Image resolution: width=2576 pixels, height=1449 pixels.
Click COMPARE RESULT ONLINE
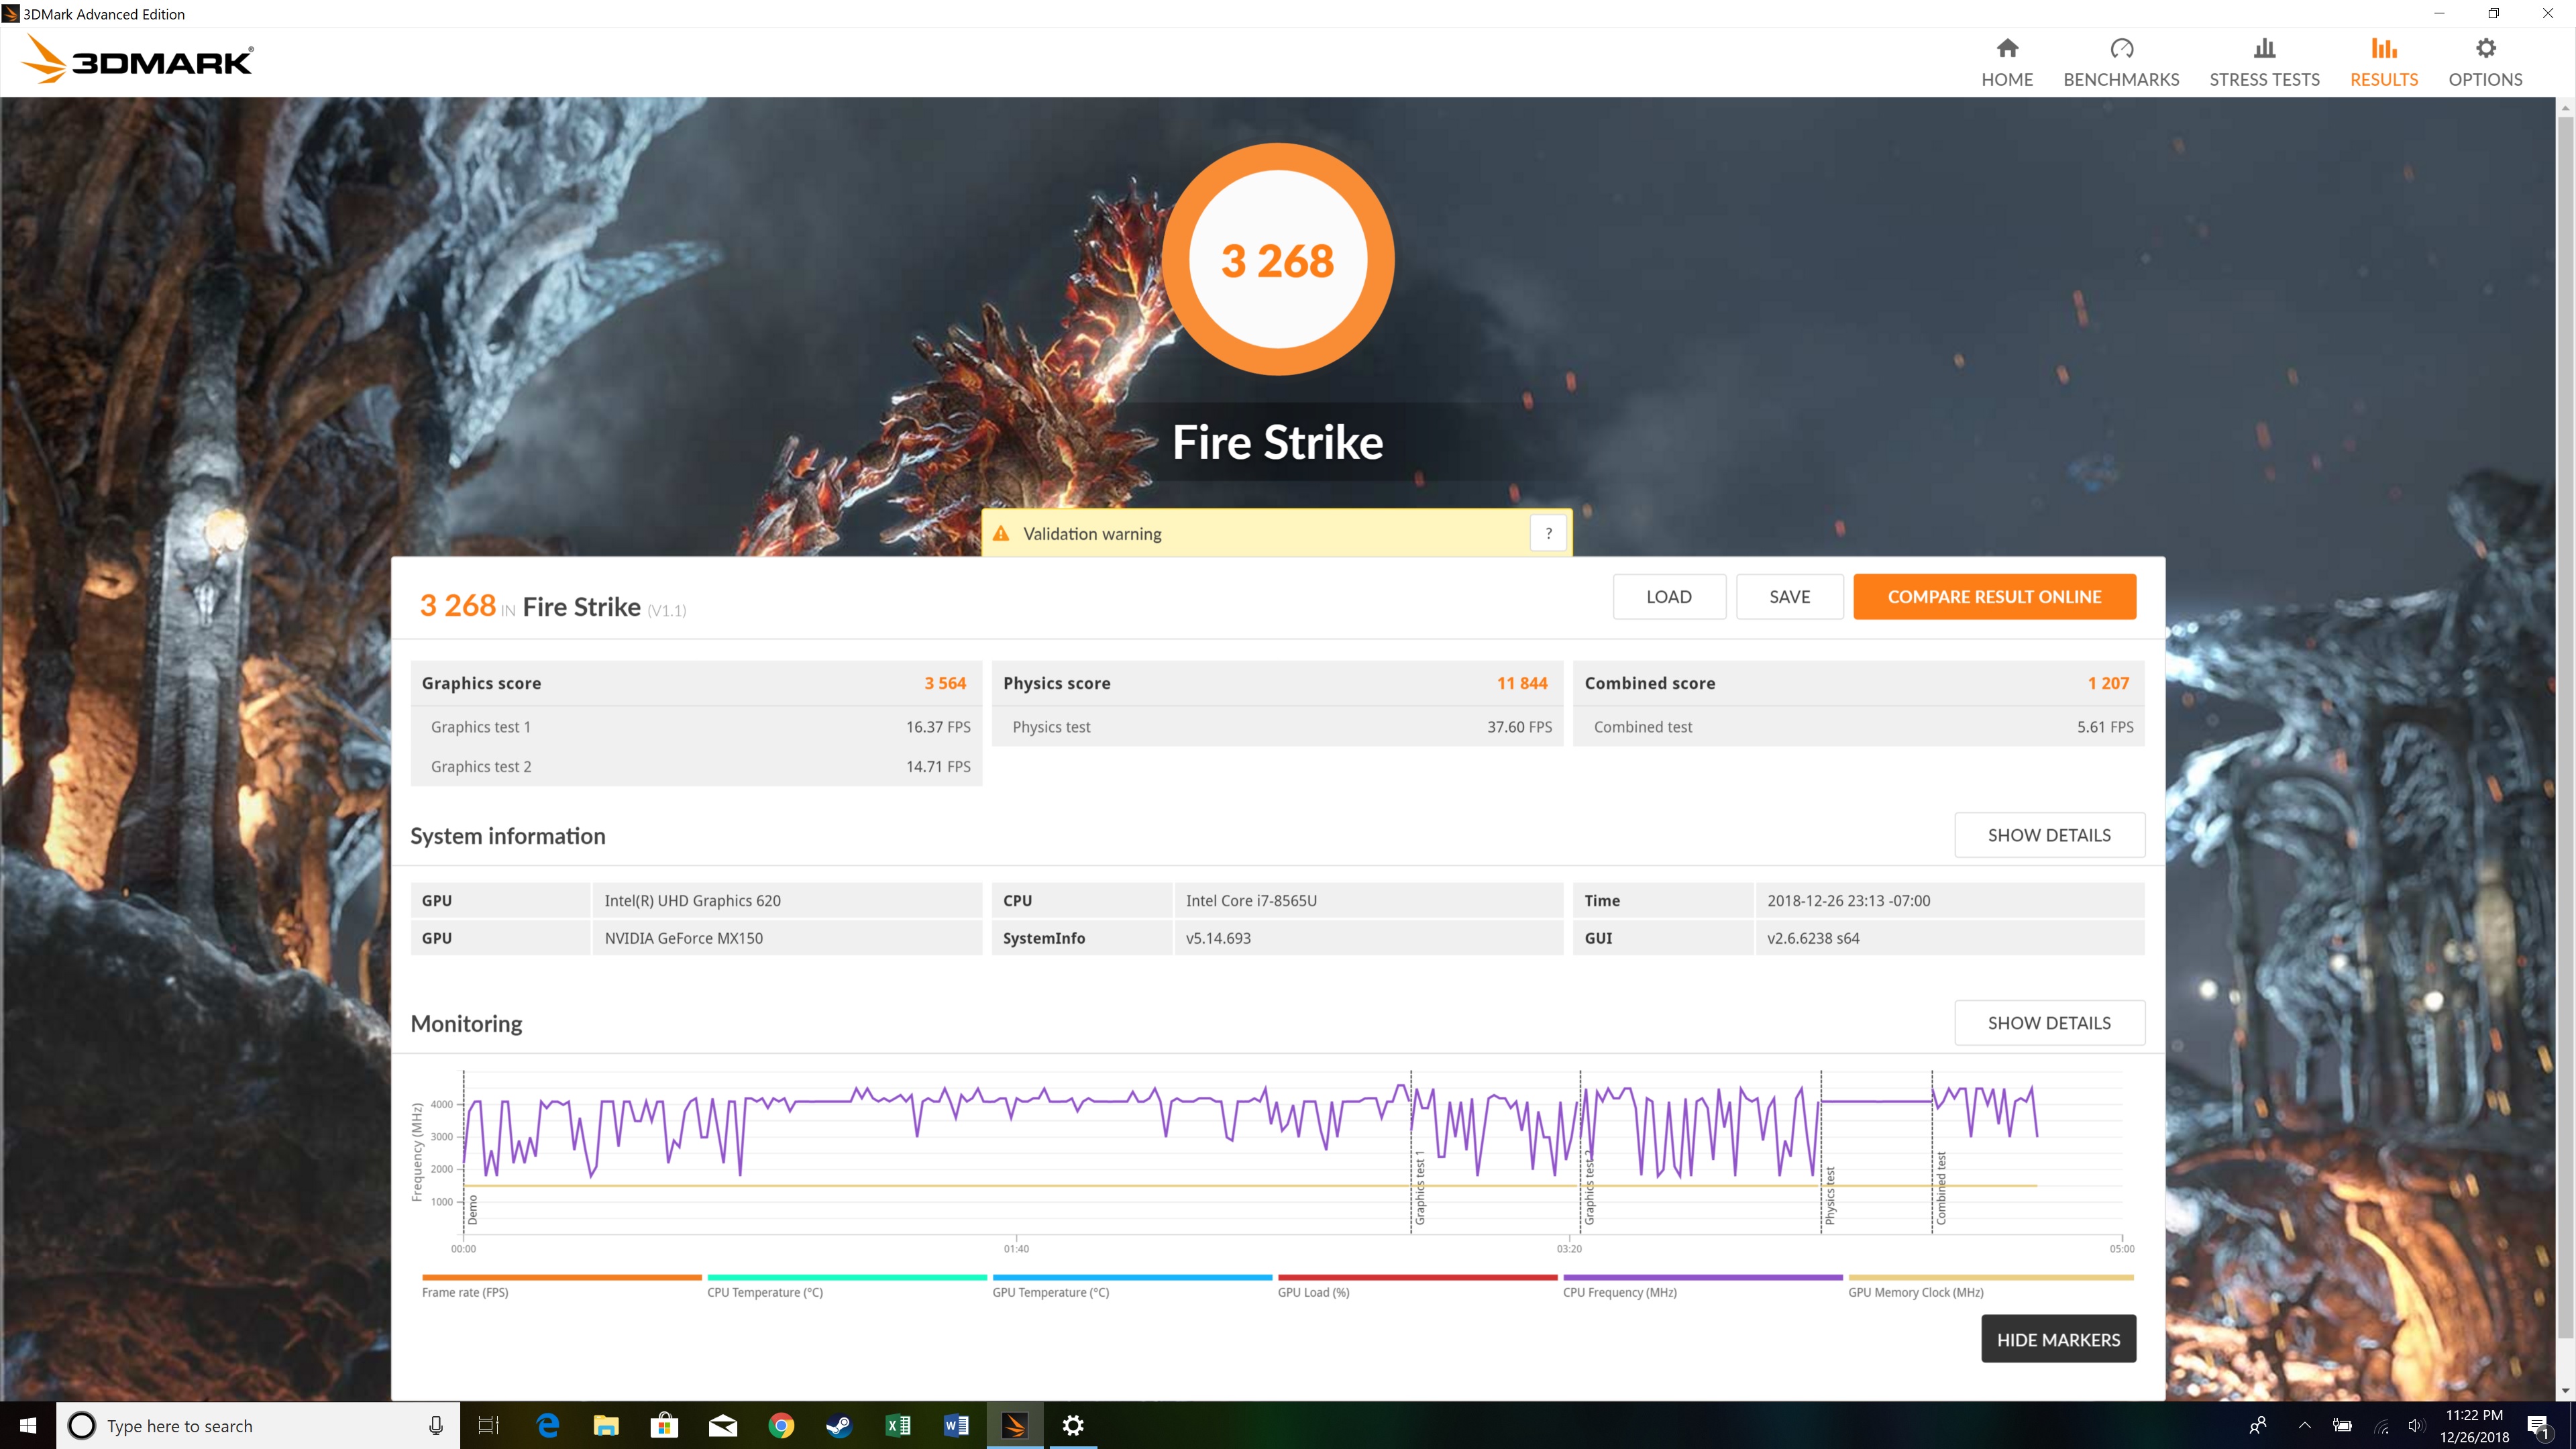click(x=1994, y=596)
